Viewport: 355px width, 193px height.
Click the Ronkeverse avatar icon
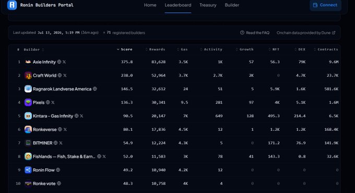click(28, 129)
